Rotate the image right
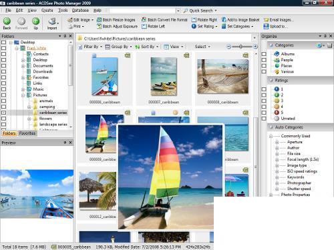 (x=204, y=20)
